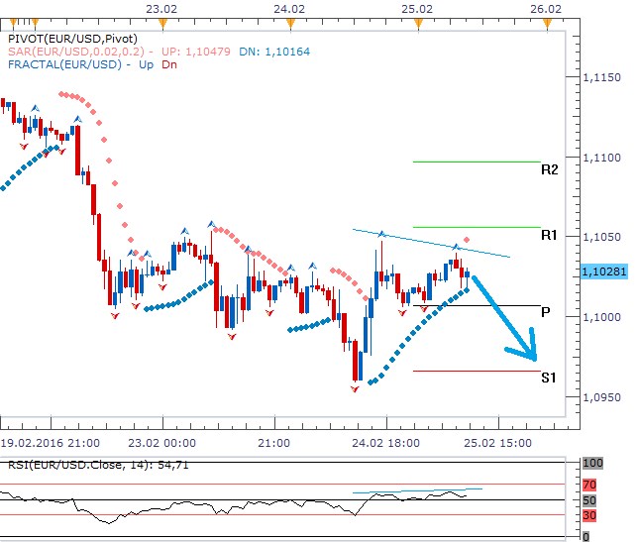This screenshot has height=542, width=637.
Task: Select the red fractal marker at chart low
Action: [x=355, y=389]
